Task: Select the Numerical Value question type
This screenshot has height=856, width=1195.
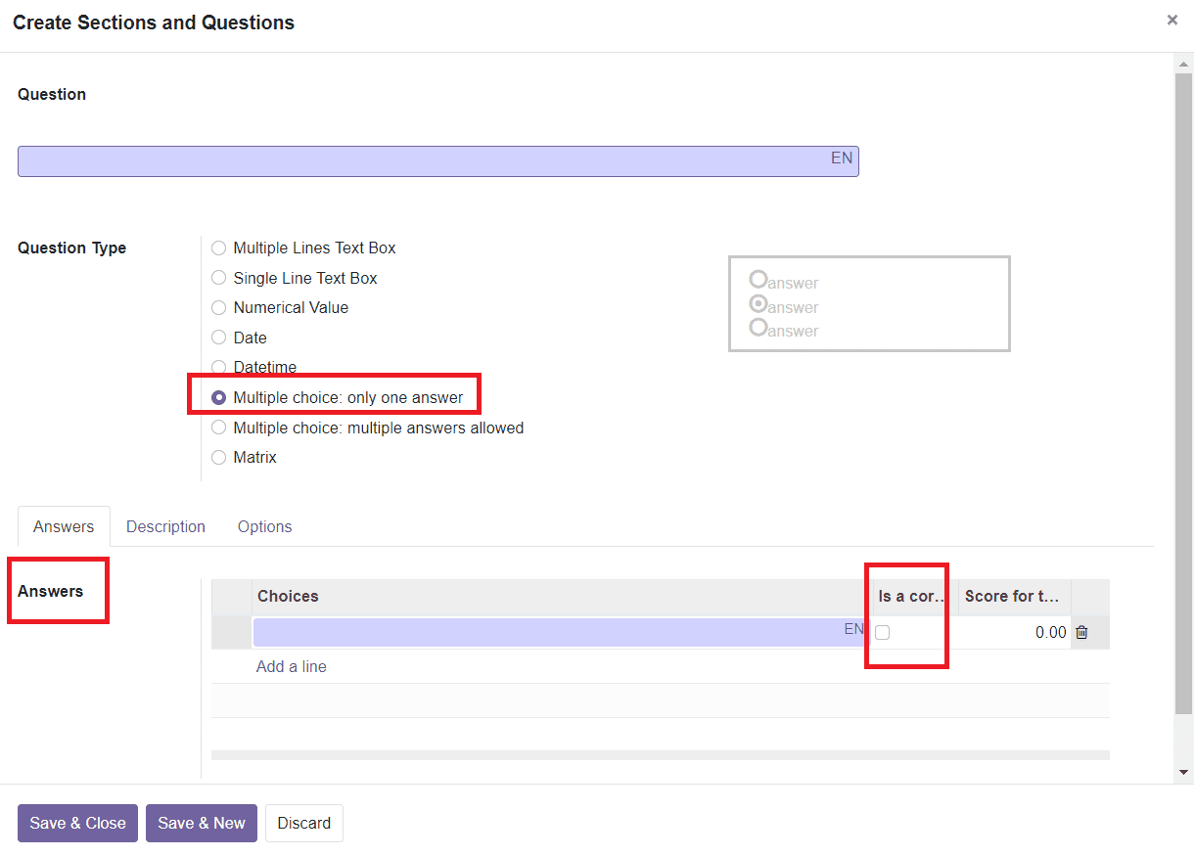Action: click(x=218, y=307)
